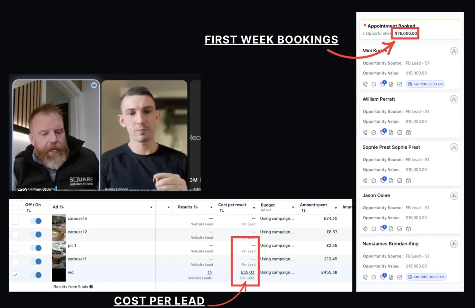The image size is (475, 308).
Task: Open the vid ad black thumbnail
Action: click(59, 275)
